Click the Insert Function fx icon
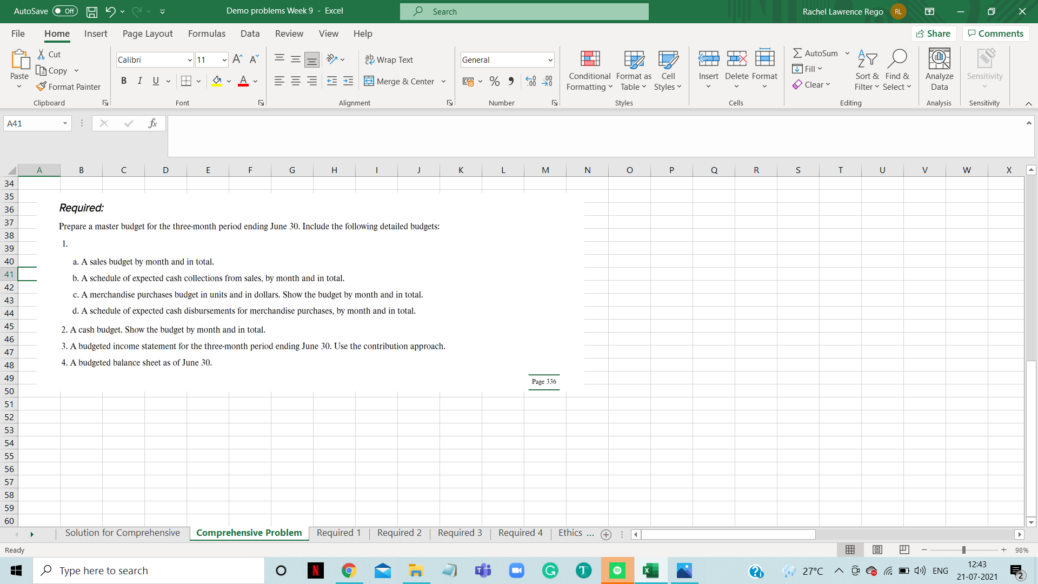1038x584 pixels. tap(152, 123)
